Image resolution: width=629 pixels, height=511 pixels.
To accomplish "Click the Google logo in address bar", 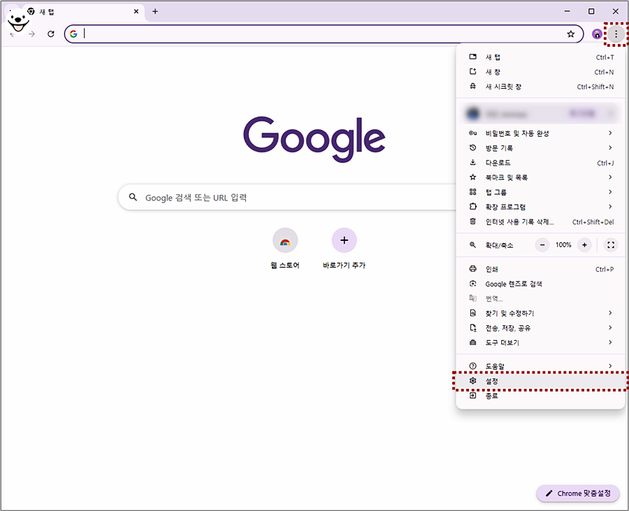I will coord(73,34).
